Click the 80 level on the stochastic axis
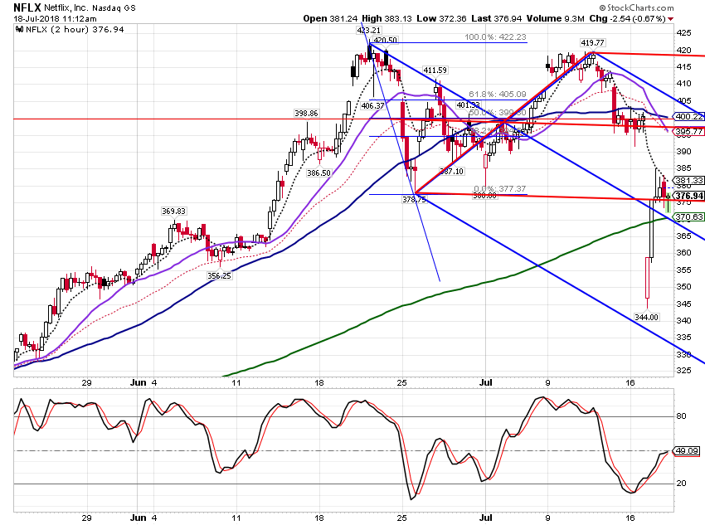The width and height of the screenshot is (705, 525). (x=681, y=416)
